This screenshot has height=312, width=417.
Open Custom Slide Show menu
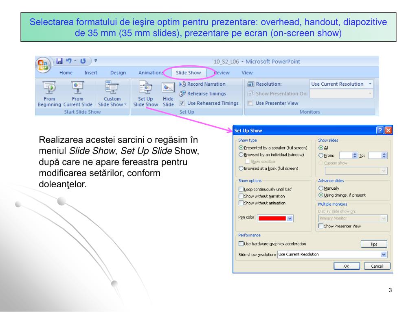112,94
